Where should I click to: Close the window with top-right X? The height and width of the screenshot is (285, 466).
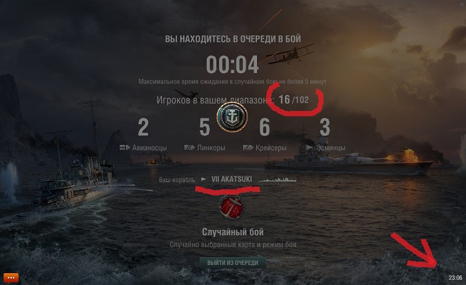[462, 4]
